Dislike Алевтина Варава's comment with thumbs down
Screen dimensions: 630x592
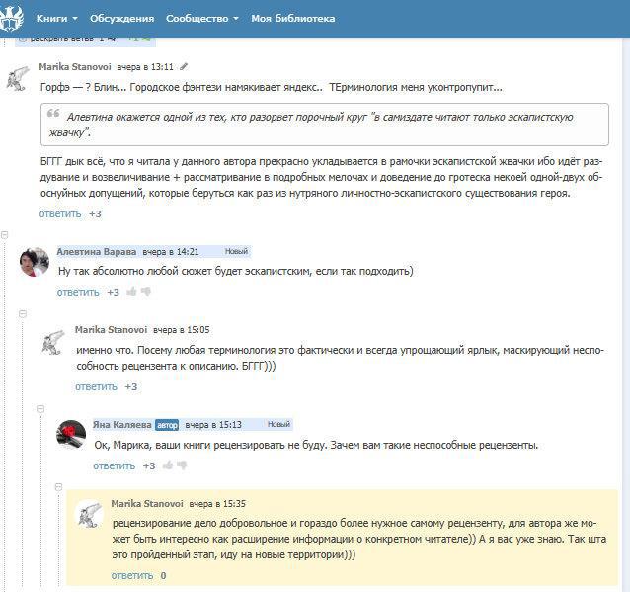[x=145, y=292]
